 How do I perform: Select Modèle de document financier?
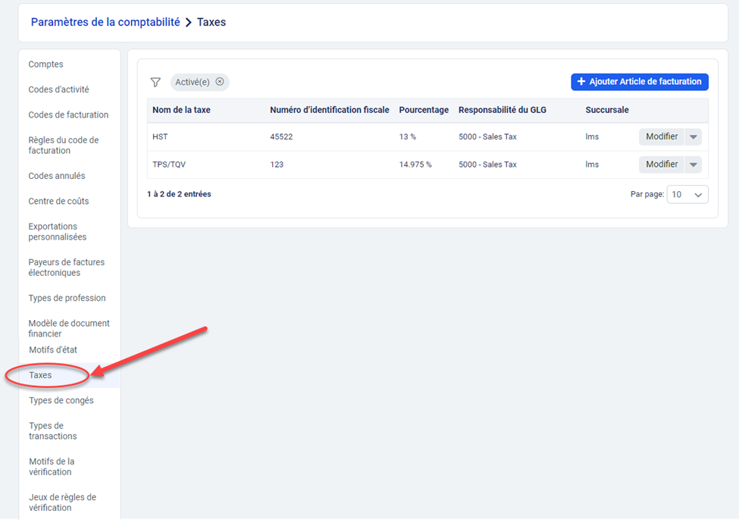pyautogui.click(x=69, y=328)
